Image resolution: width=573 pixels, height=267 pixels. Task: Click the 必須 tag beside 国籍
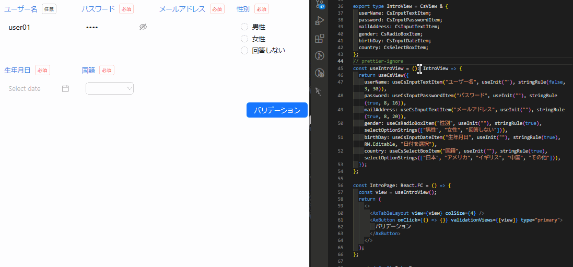[107, 70]
